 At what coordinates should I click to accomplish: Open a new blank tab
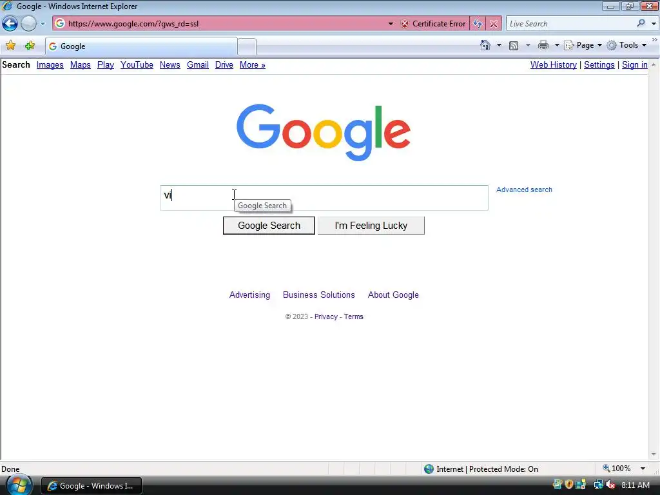[247, 46]
